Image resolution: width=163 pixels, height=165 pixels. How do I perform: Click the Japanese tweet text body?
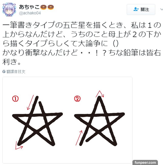(x=81, y=43)
